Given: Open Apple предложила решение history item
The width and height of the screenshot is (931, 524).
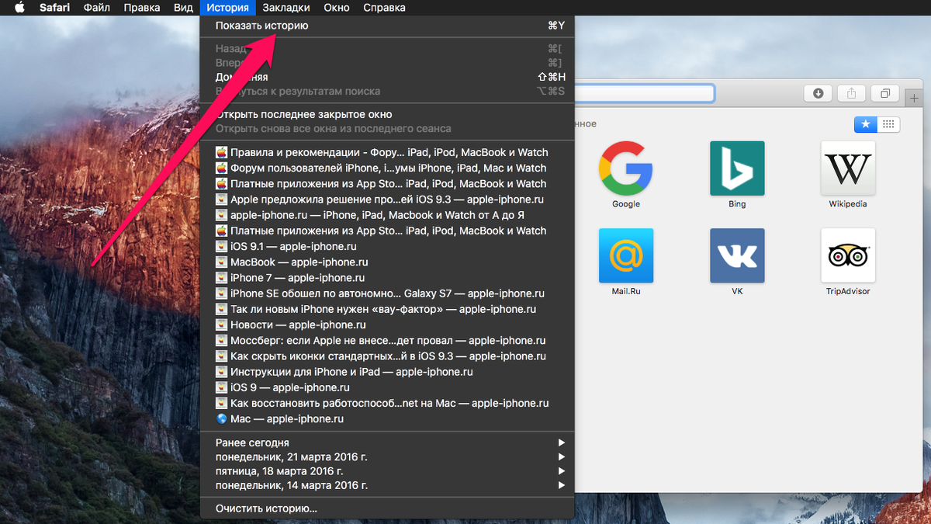Looking at the screenshot, I should 387,199.
